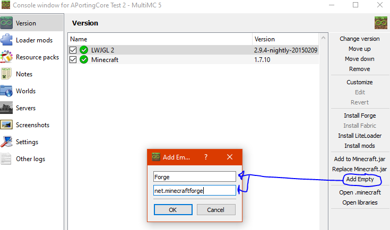Click the green status checkmark for LWJGL 2
Viewport: 390px width, 230px height.
(84, 50)
